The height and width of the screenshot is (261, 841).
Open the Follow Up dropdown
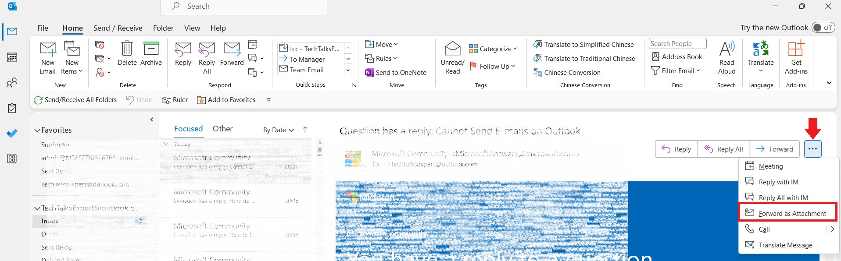[x=492, y=66]
